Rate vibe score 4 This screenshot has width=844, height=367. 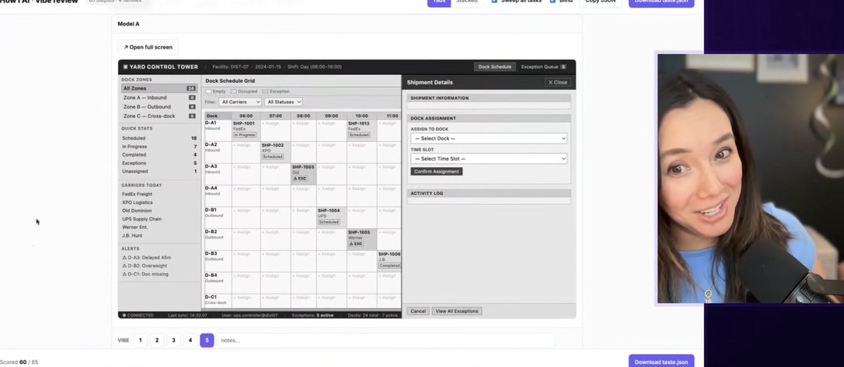190,340
